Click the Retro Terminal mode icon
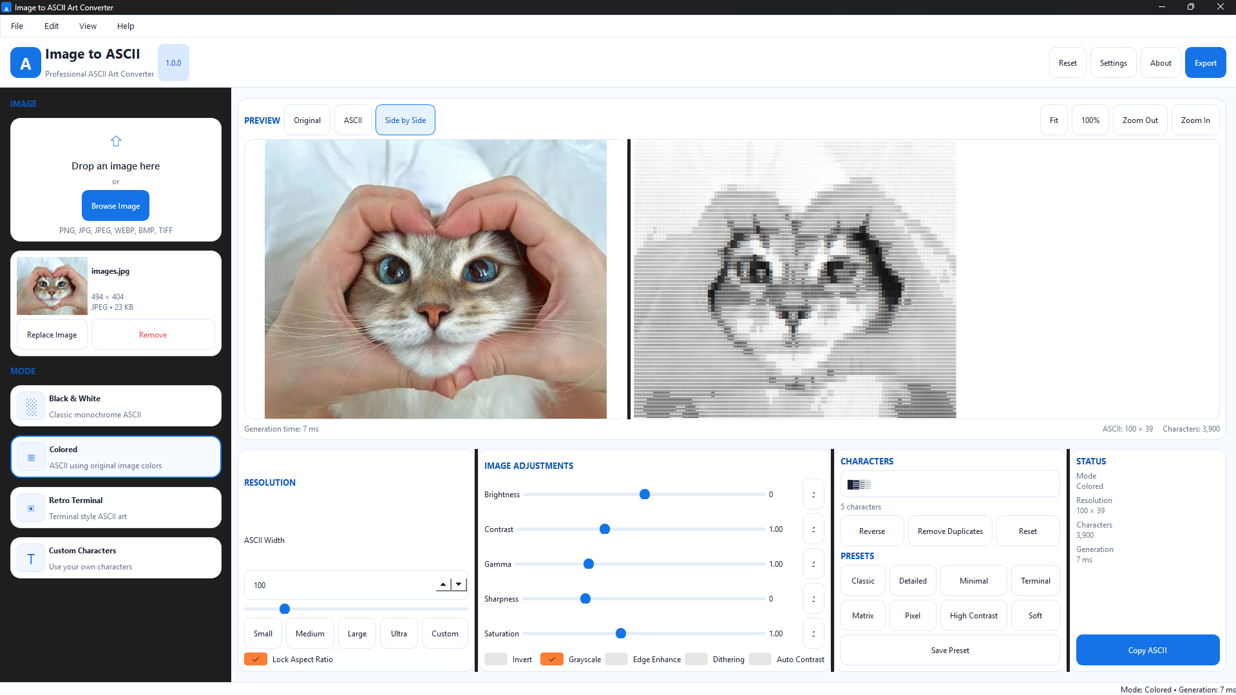 [x=31, y=508]
